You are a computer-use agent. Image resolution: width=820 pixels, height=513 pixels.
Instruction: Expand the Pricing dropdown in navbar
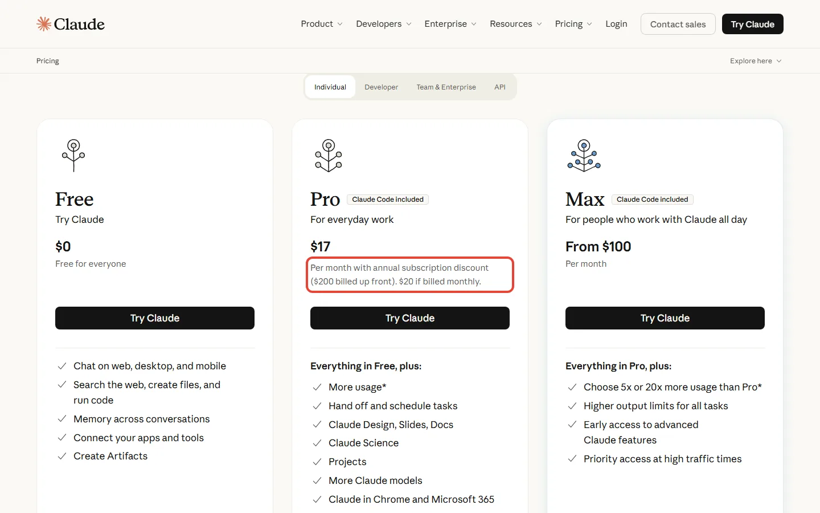[573, 24]
